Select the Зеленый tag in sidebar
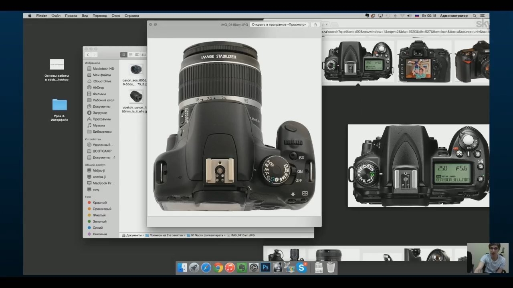Viewport: 513px width, 288px height. [97, 222]
